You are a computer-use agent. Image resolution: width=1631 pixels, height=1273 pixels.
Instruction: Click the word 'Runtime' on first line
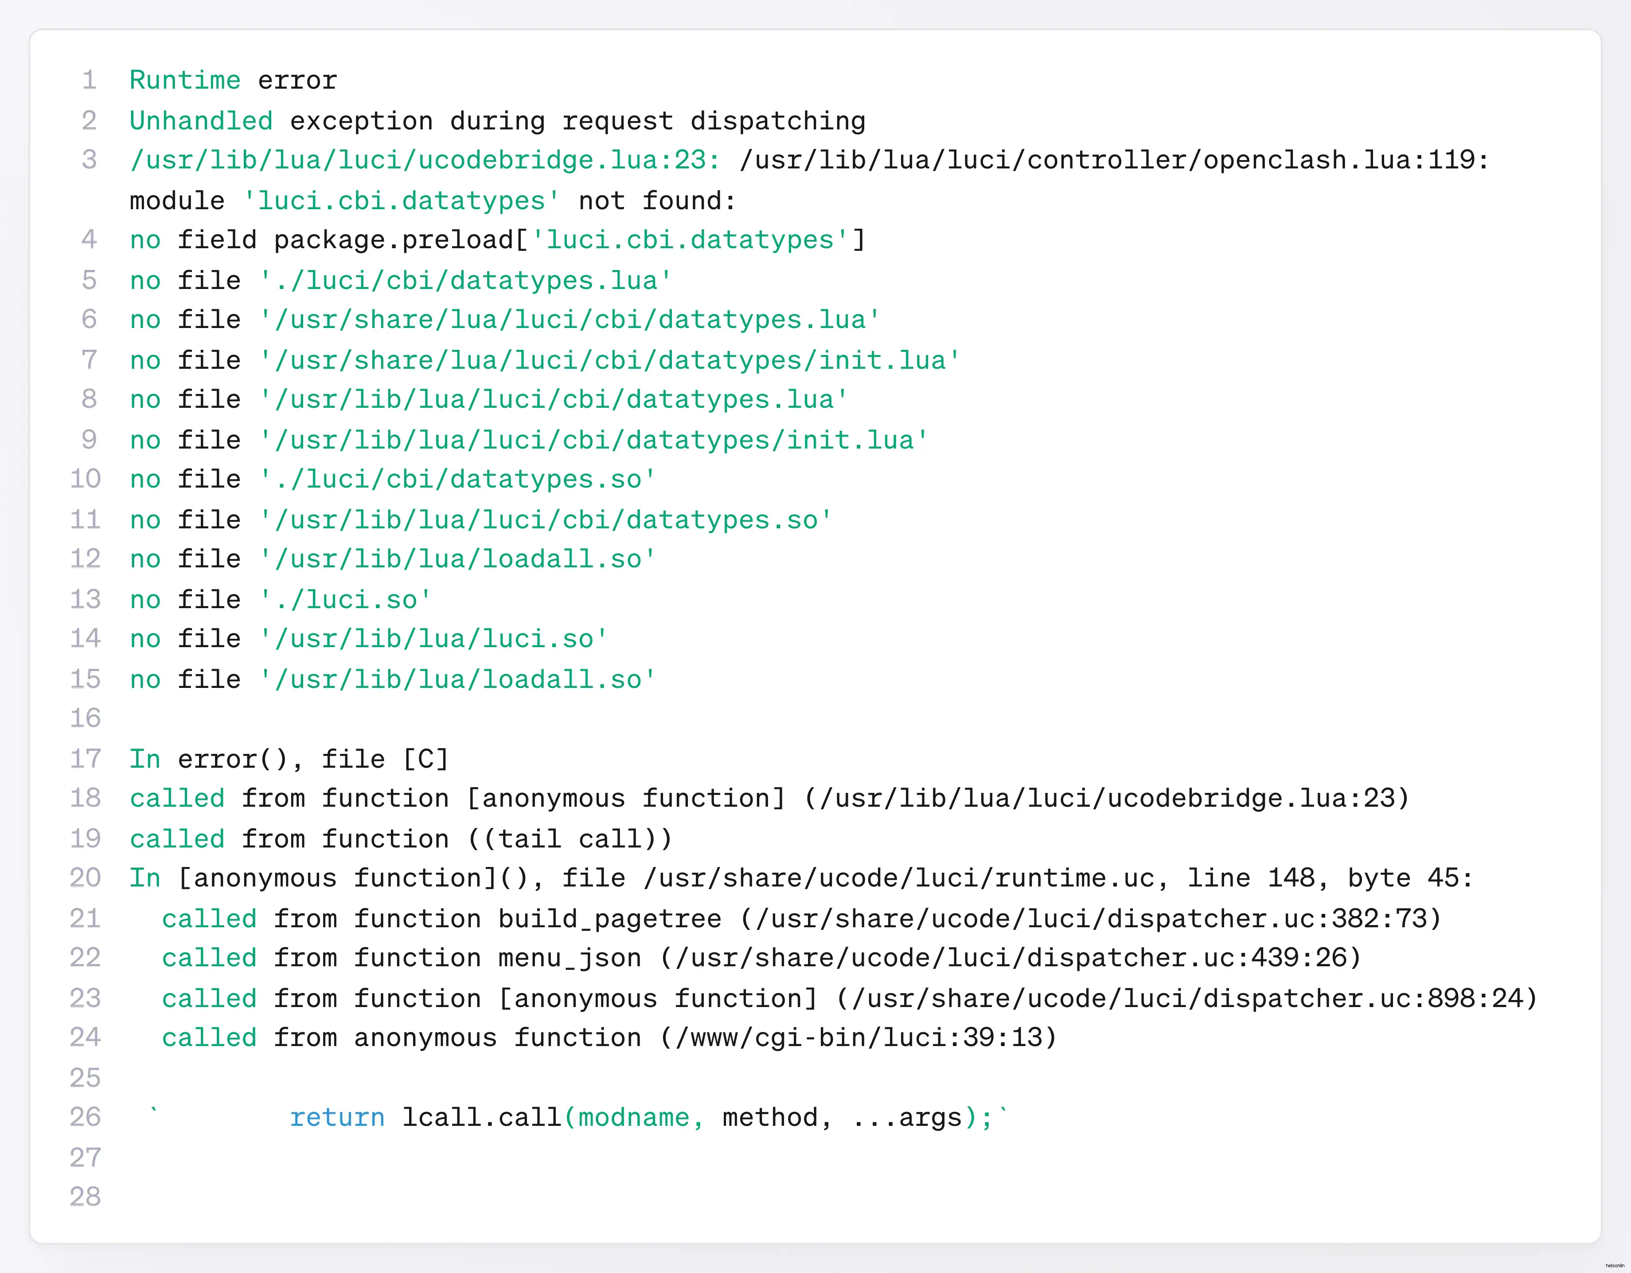[184, 80]
